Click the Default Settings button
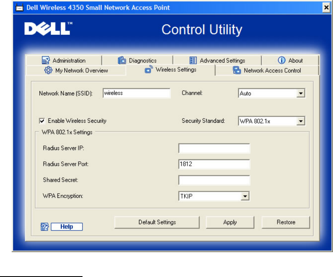 (x=157, y=222)
